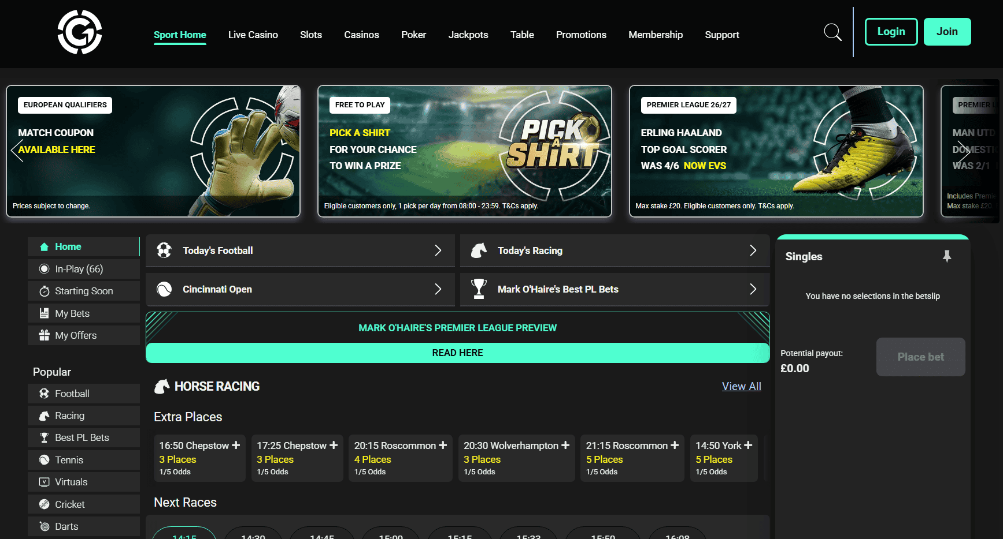
Task: Go to previous promo banner with left arrow
Action: click(x=17, y=151)
